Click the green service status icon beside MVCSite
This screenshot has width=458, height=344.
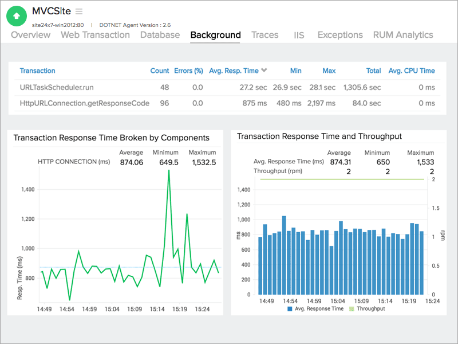point(17,15)
